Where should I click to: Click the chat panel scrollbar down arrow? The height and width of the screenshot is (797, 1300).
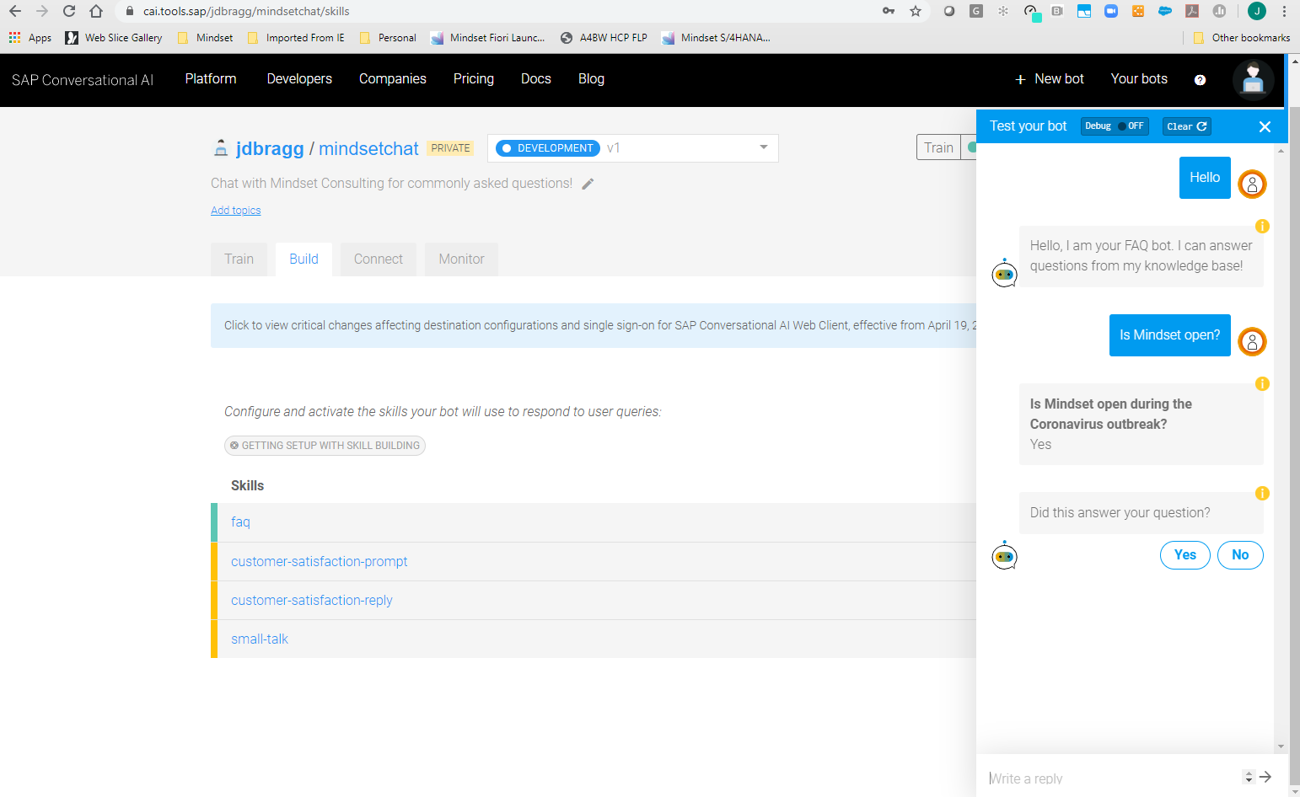(1281, 746)
